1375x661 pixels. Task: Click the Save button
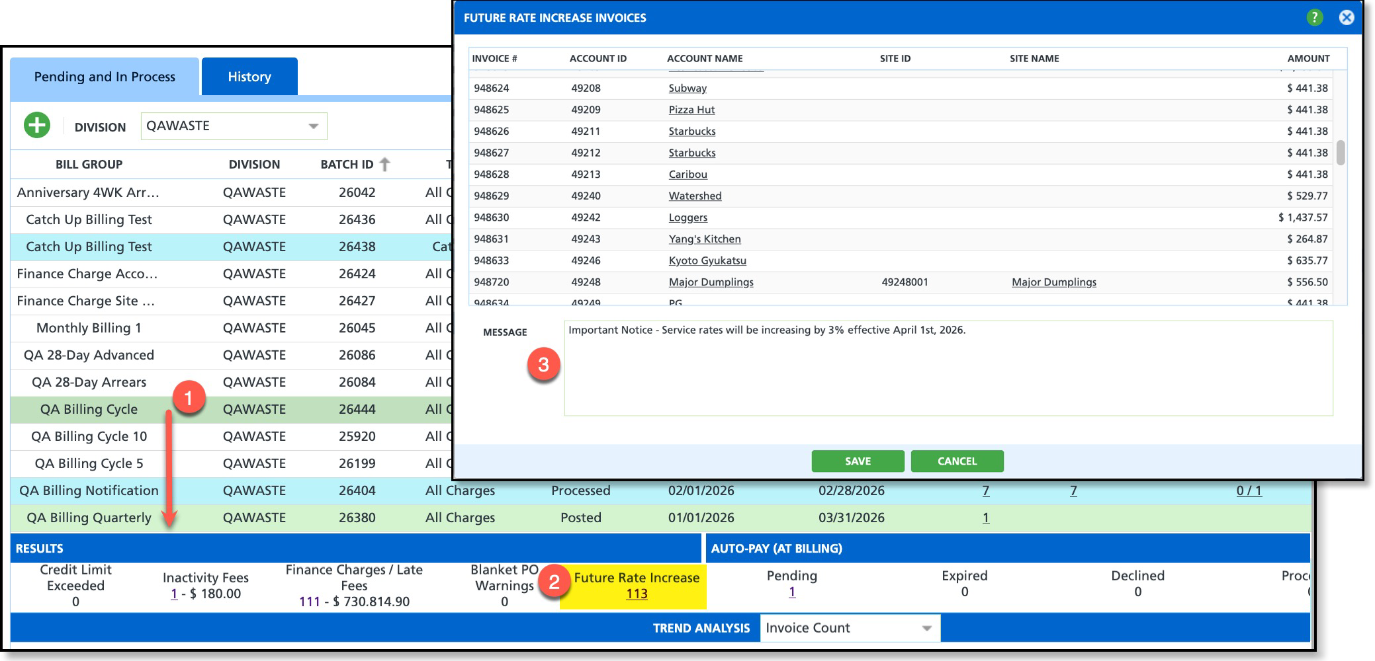858,461
